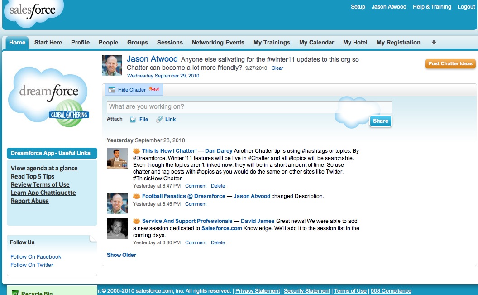Click the Hide Chatter feed icon
The image size is (478, 295).
112,90
